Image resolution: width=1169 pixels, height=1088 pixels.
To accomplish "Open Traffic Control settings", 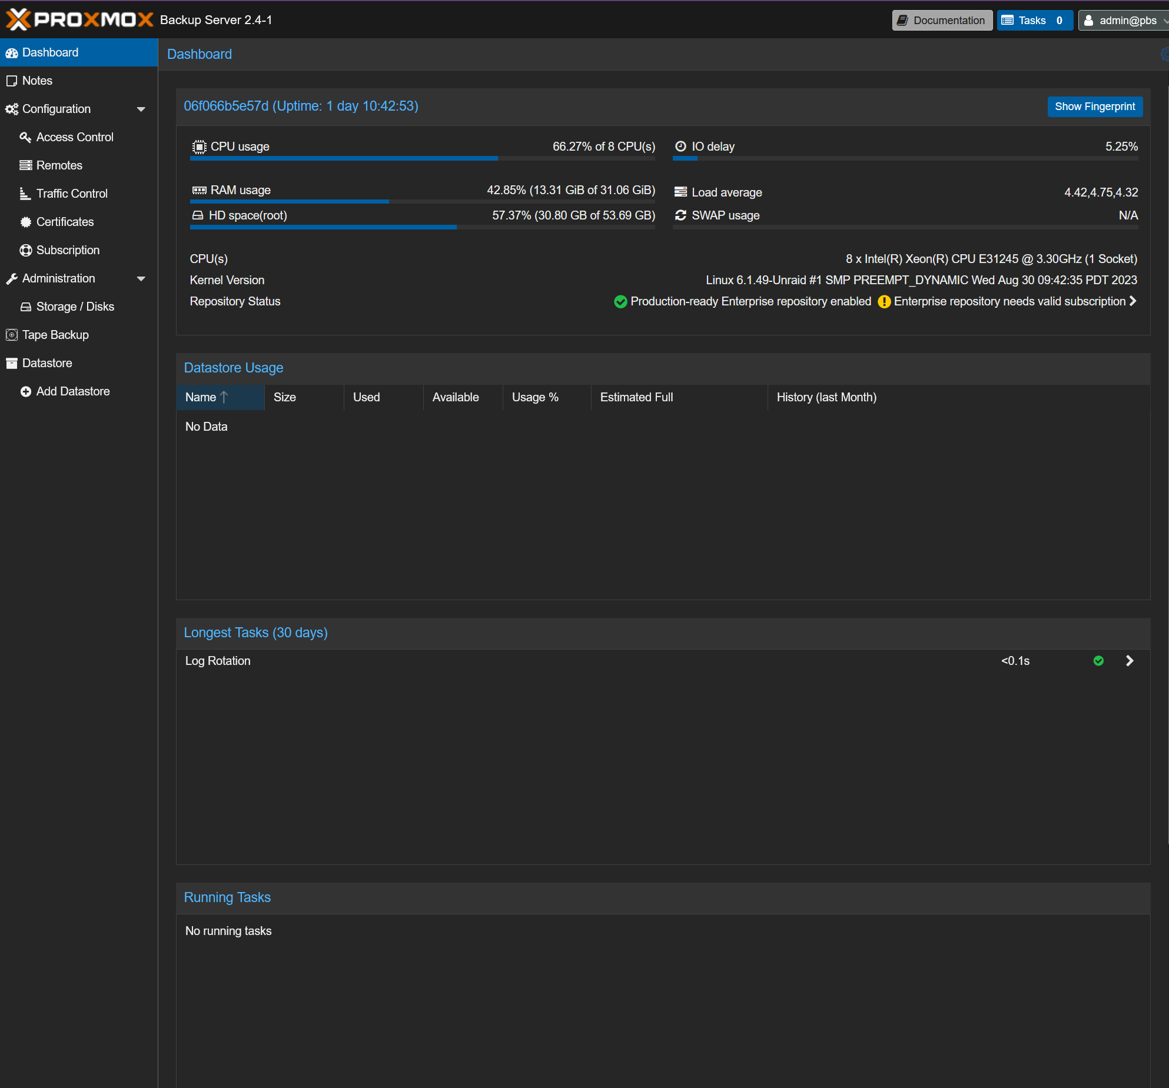I will (x=71, y=193).
